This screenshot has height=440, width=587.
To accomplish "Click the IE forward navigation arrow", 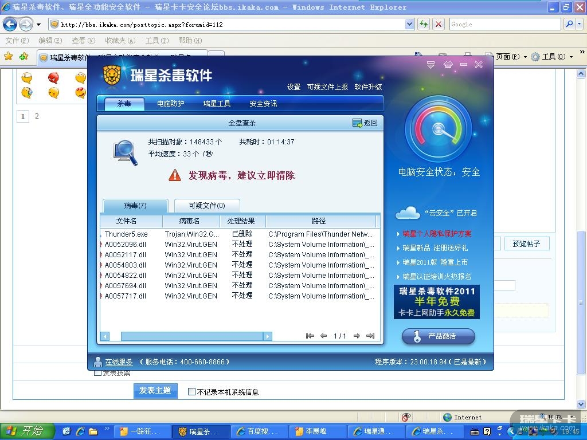I will point(25,25).
